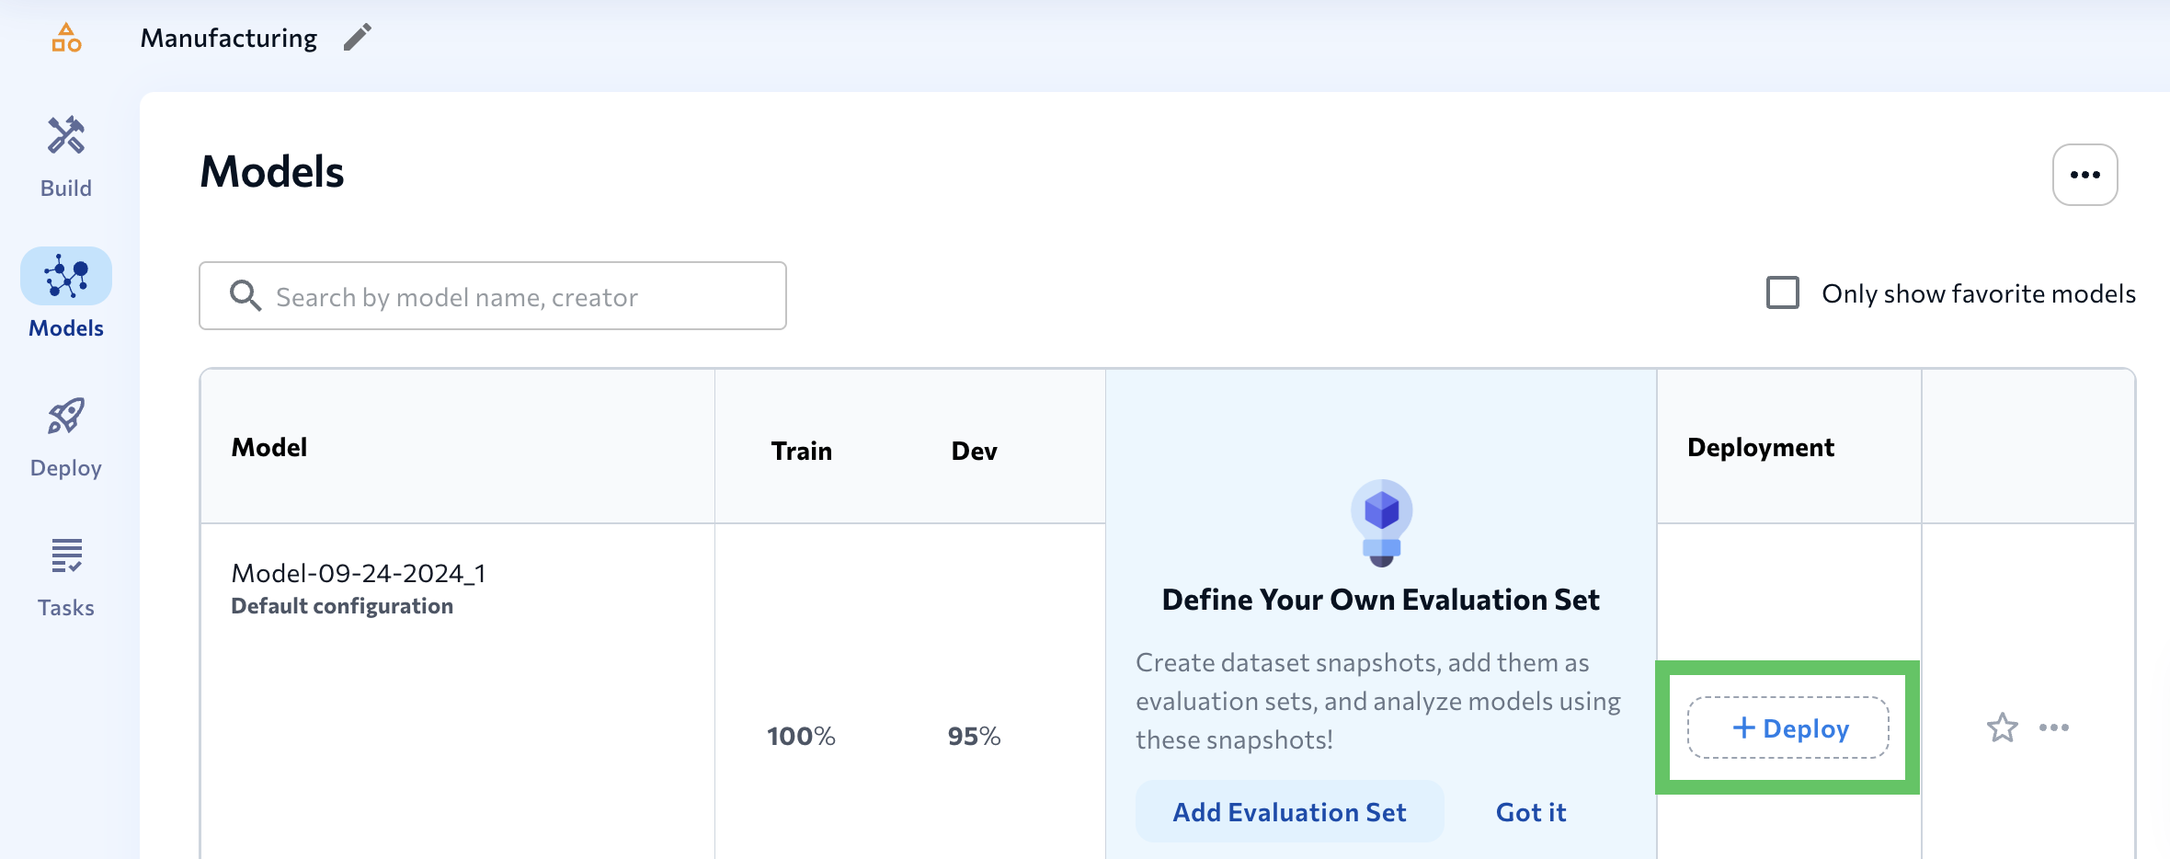Favorite Model-09-24-2024_1 with star icon
The width and height of the screenshot is (2170, 859).
2002,727
